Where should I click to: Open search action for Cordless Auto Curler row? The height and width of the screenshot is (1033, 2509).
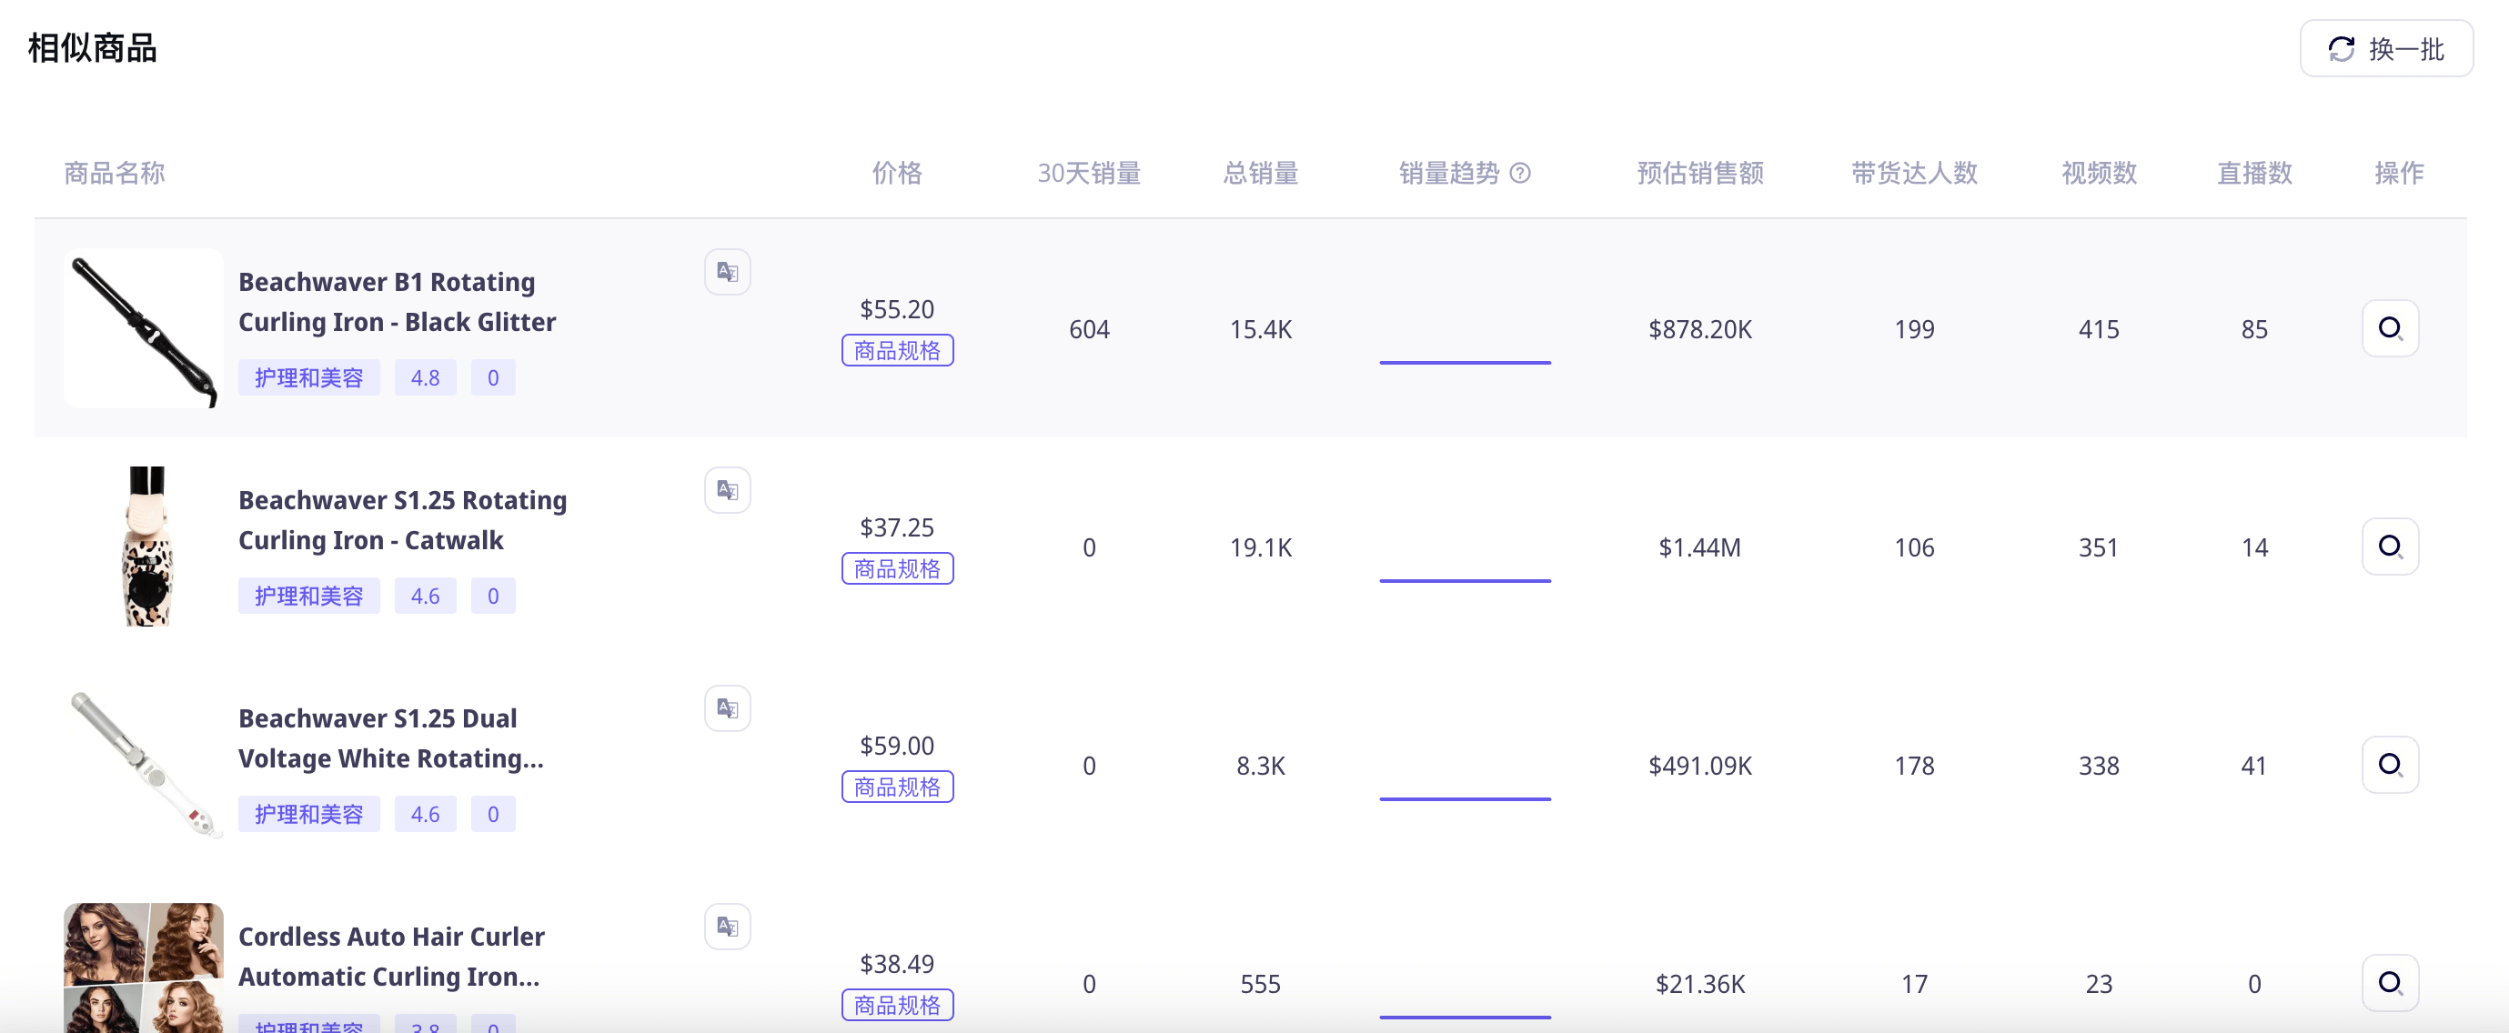tap(2389, 982)
